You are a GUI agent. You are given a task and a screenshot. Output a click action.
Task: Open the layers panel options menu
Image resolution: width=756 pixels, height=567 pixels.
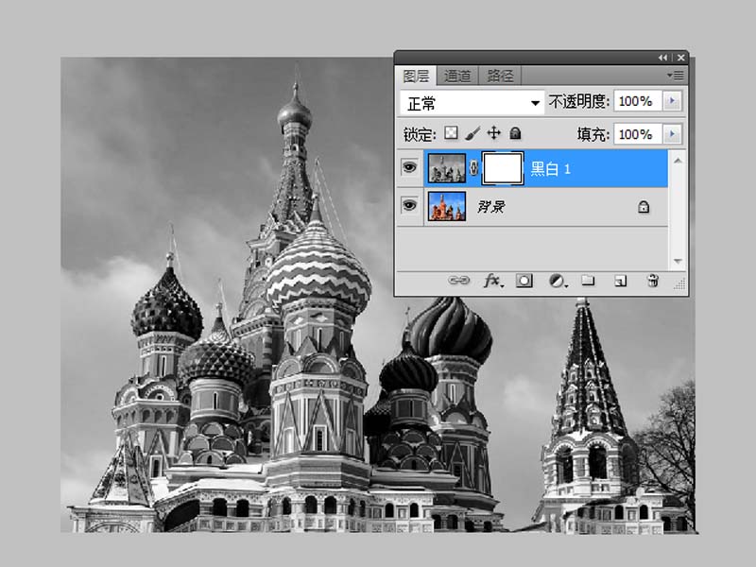(x=675, y=75)
